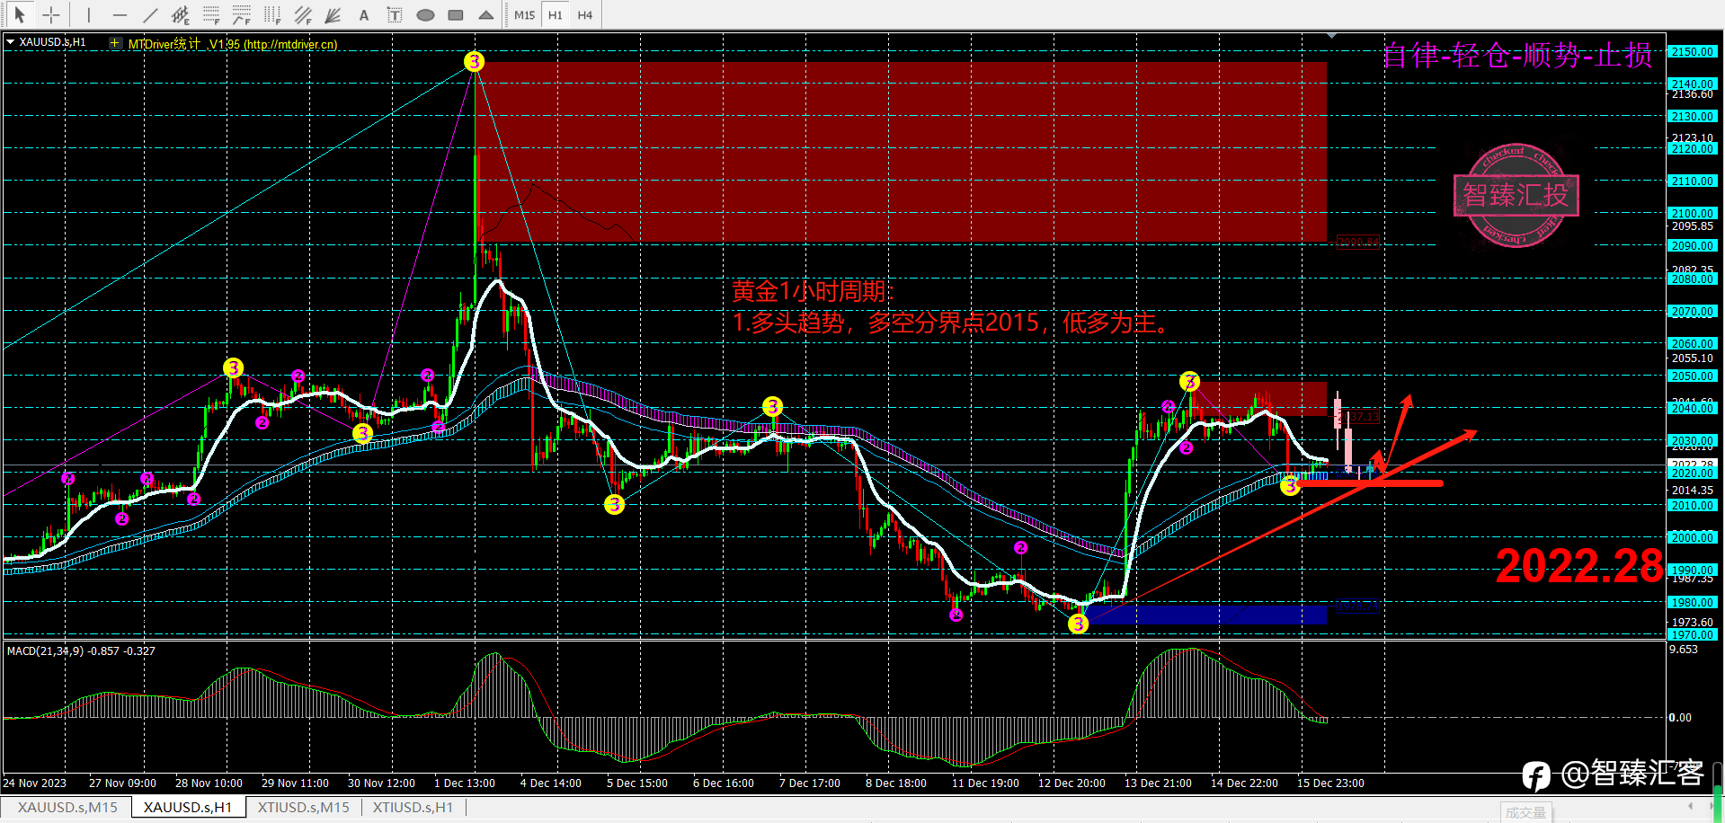Open the XTIUSD.s,H1 chart tab

(x=413, y=807)
